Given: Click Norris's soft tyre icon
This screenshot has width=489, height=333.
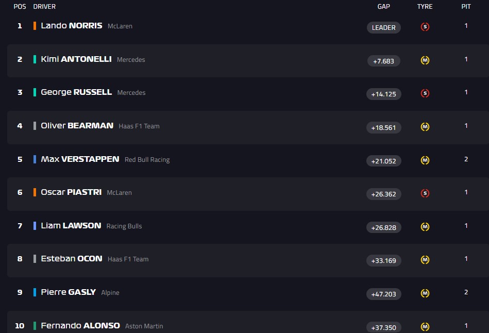Looking at the screenshot, I should 425,27.
